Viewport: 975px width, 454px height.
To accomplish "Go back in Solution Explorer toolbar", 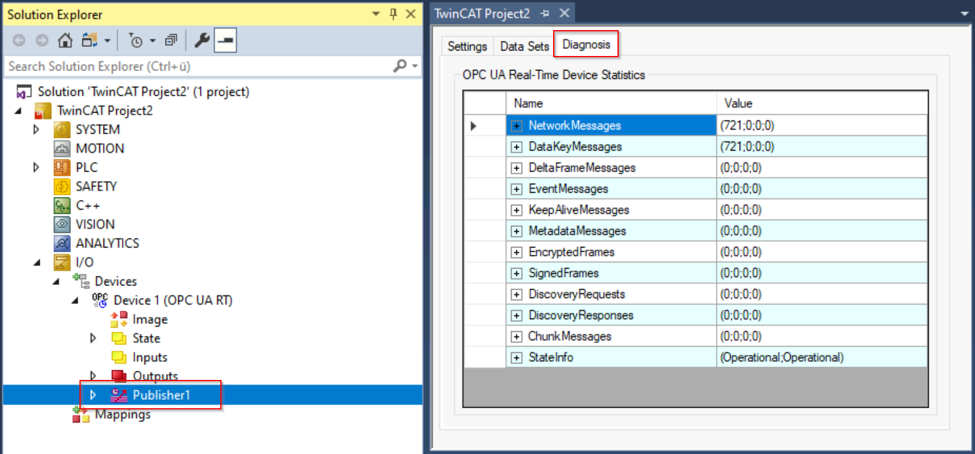I will coord(19,40).
